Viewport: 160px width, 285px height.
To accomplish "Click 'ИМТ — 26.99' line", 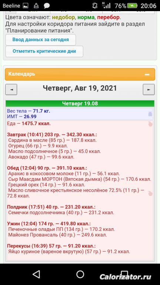I will coord(22,116).
